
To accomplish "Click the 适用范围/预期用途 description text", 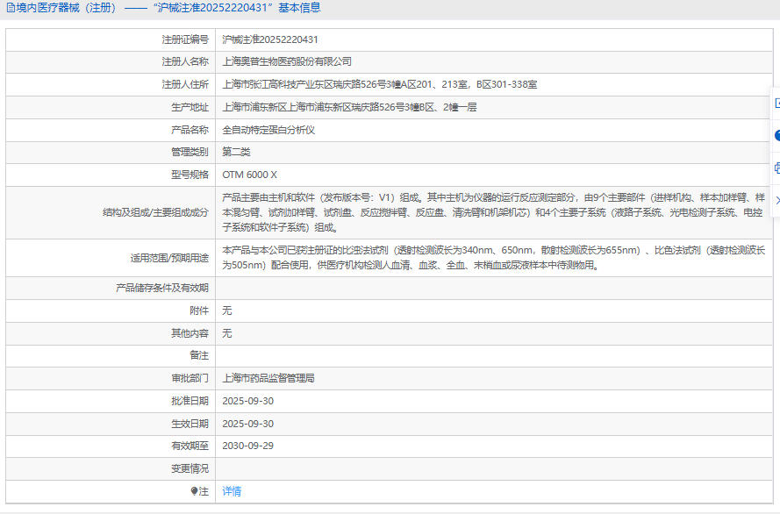I will (x=491, y=257).
